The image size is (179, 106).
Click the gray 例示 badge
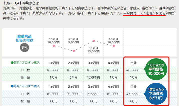point(24,47)
